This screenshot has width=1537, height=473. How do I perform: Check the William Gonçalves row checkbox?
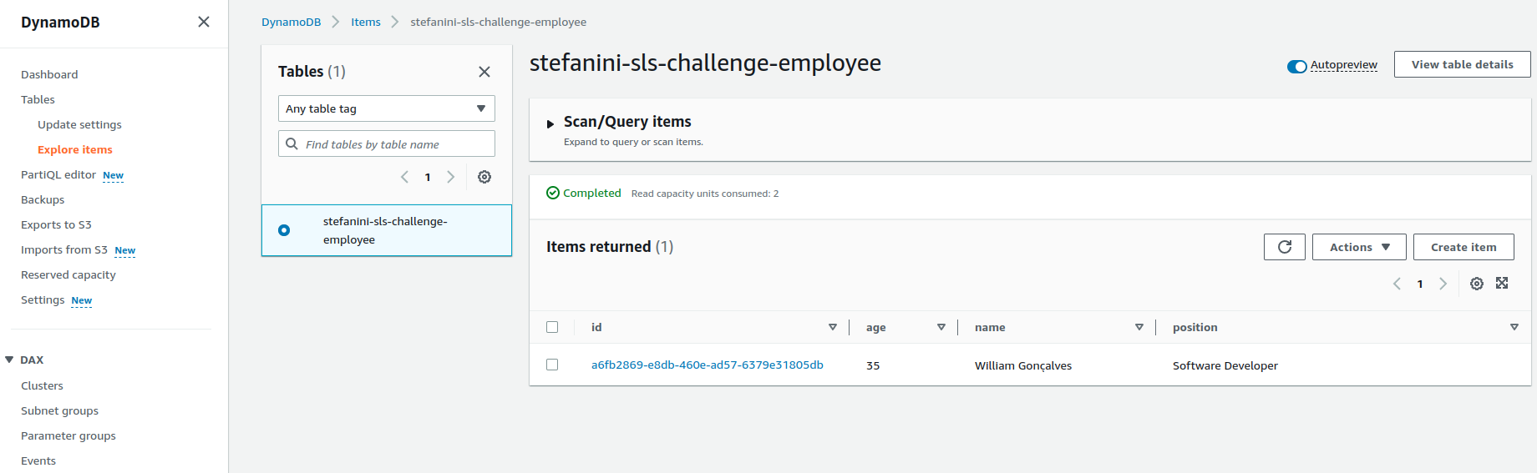[x=552, y=365]
